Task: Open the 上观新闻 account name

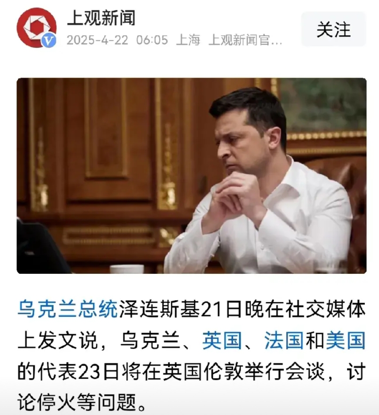Action: 101,18
